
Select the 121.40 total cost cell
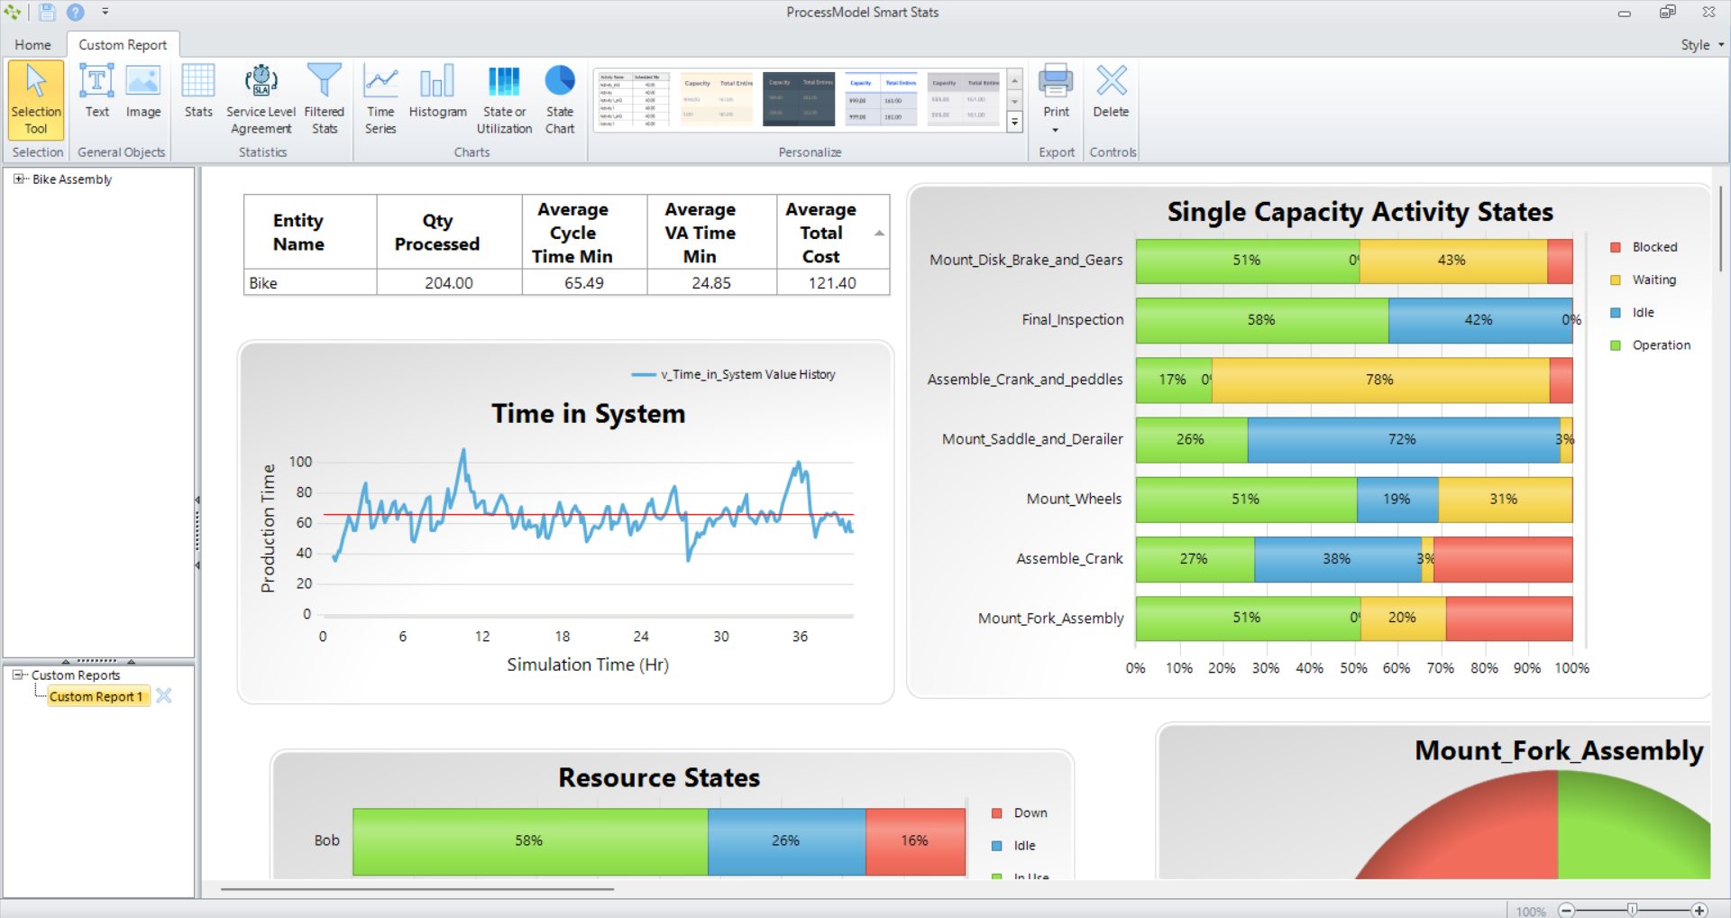click(x=832, y=283)
